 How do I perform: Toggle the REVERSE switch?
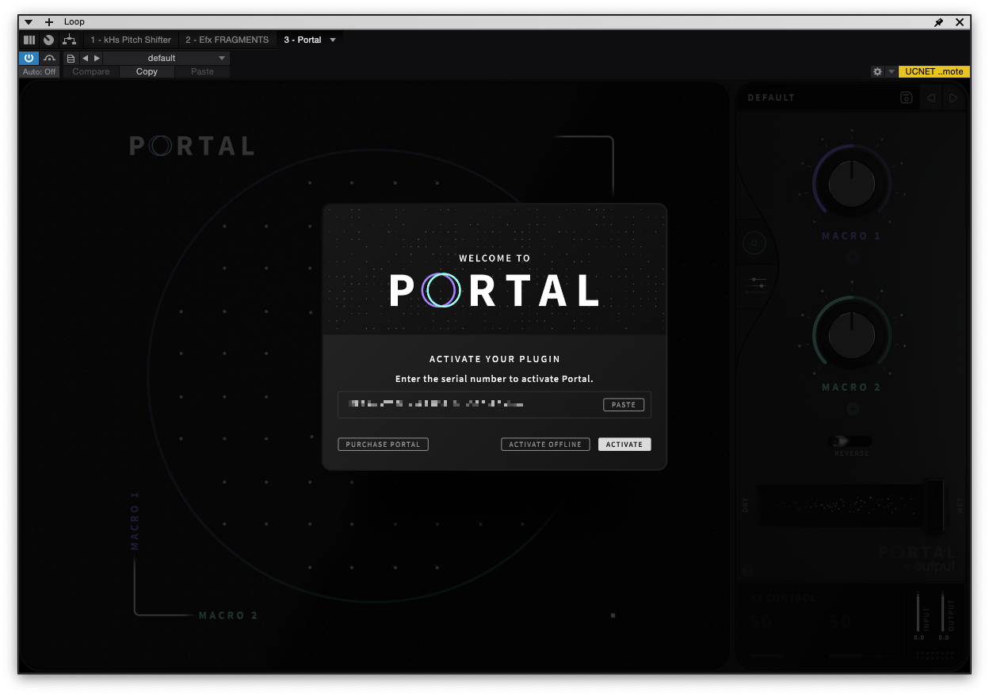click(851, 441)
